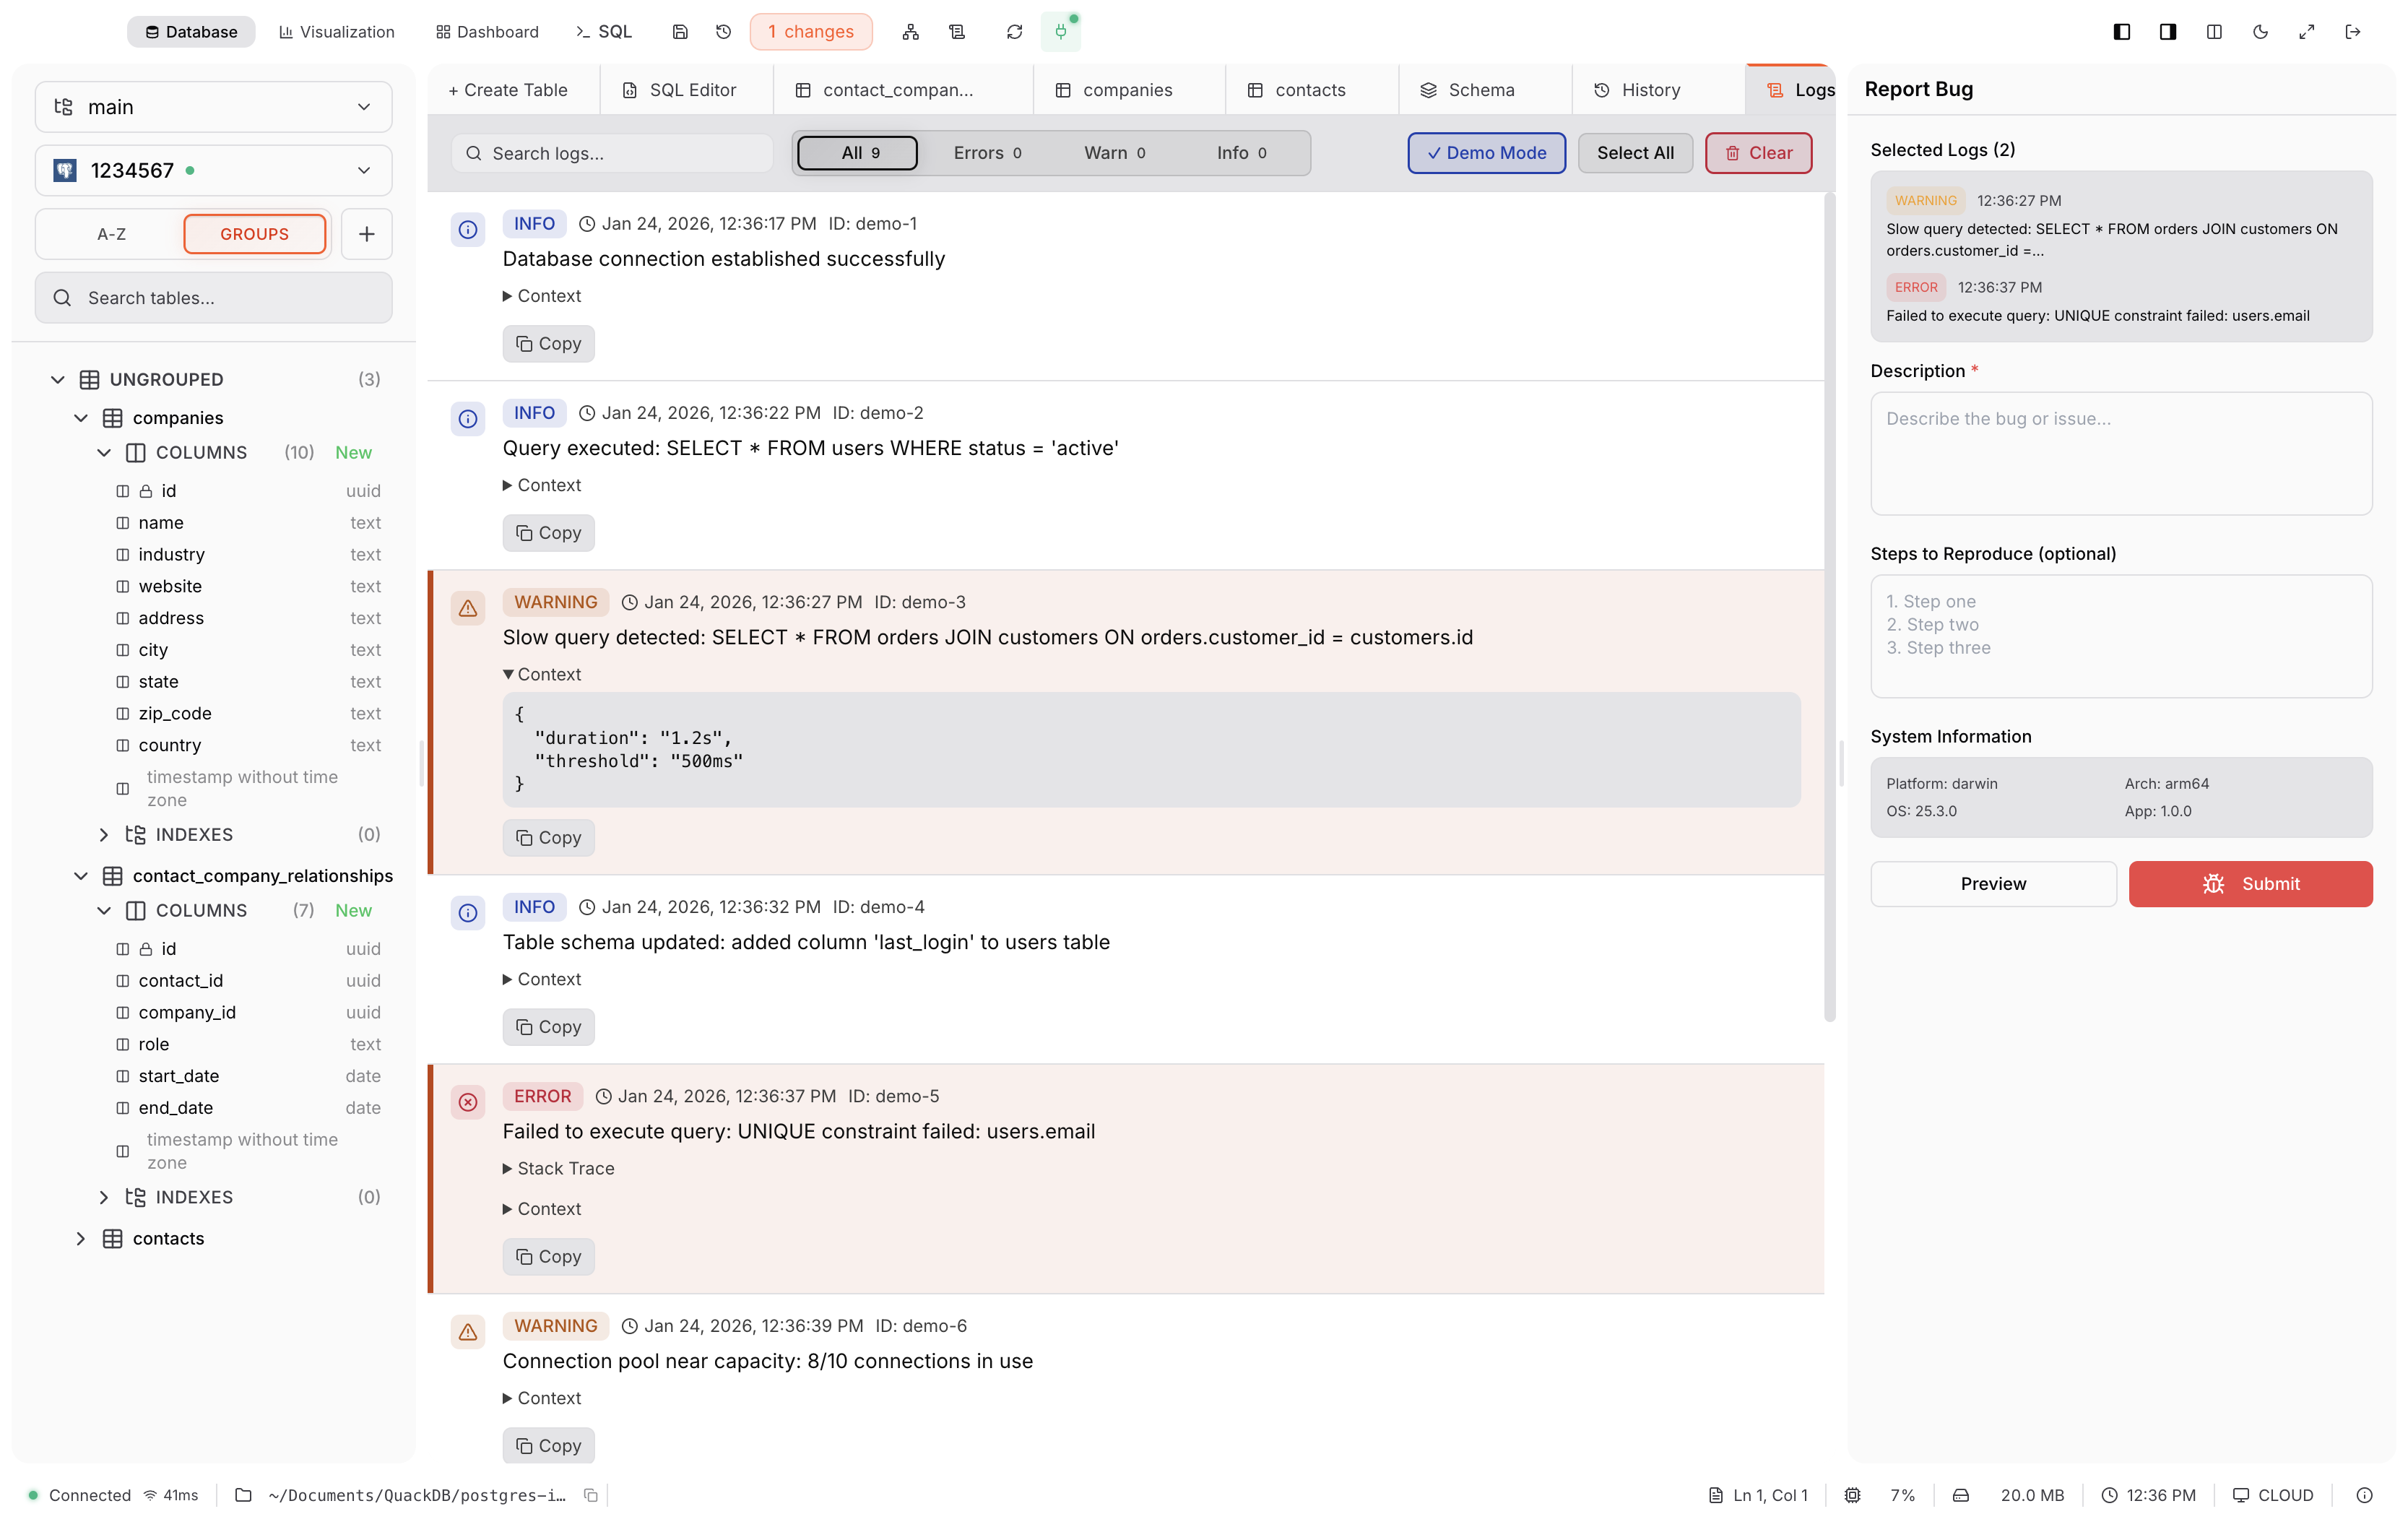This screenshot has width=2408, height=1527.
Task: Click the save icon in top toolbar
Action: 680,32
